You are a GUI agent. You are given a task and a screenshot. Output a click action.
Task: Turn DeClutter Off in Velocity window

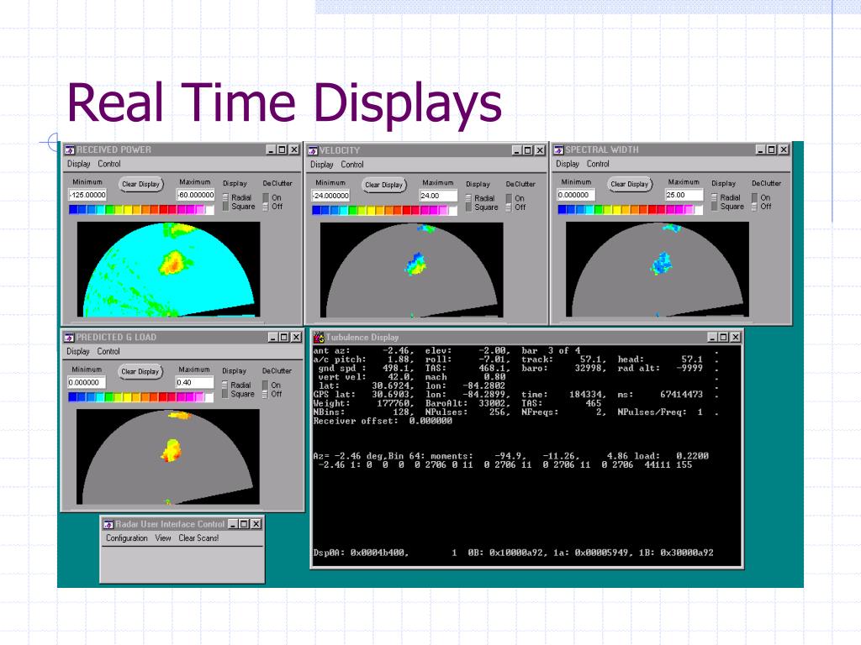click(x=509, y=207)
